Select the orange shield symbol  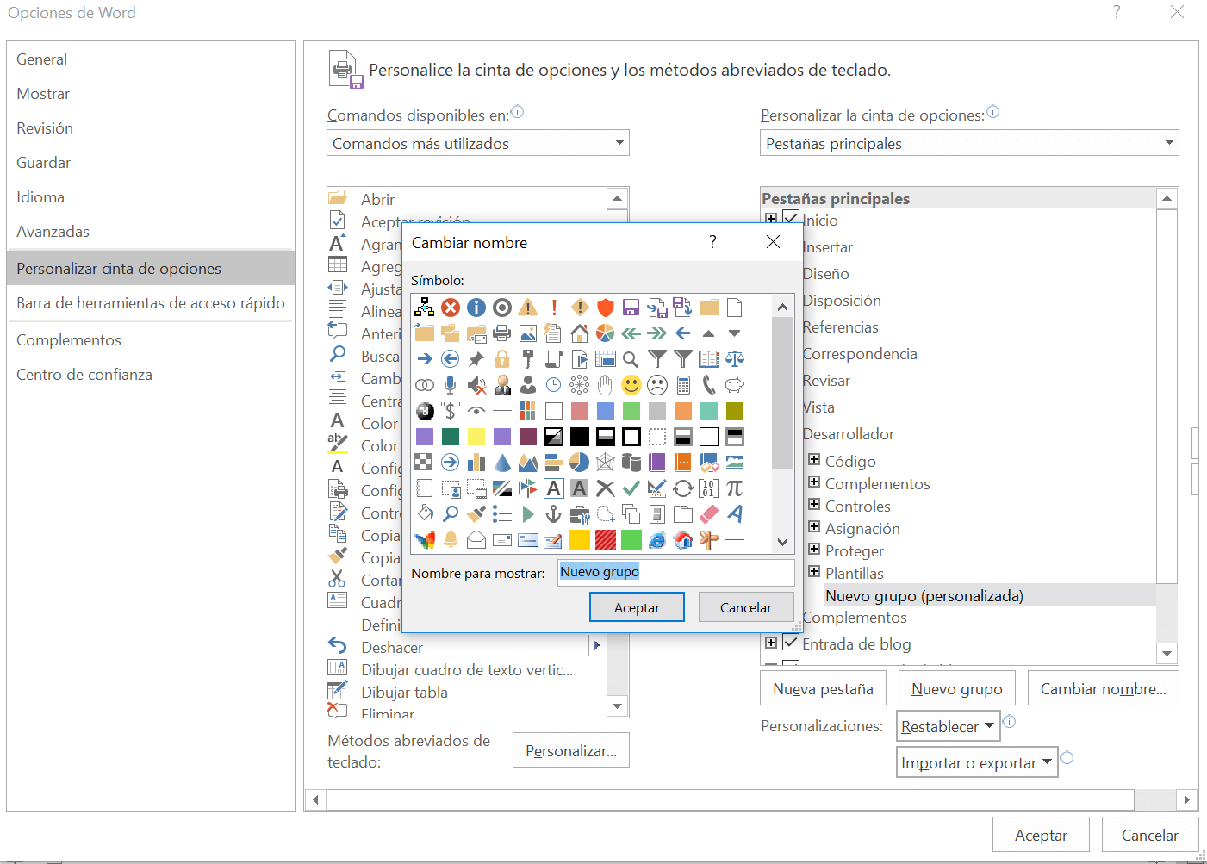pos(606,308)
